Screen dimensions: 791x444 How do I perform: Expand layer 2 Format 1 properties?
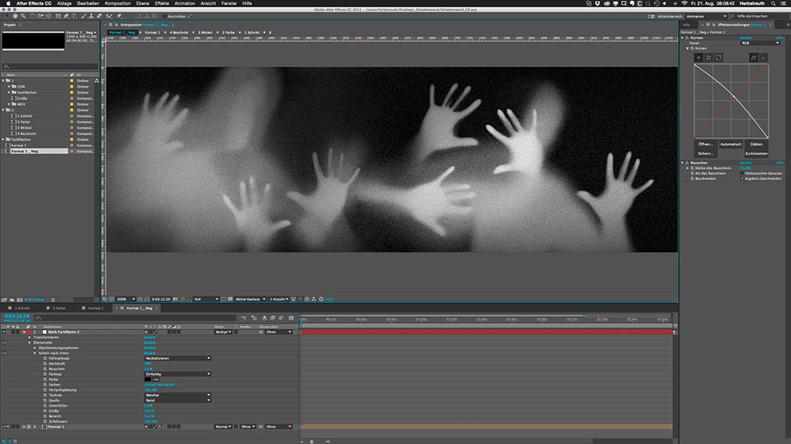[x=24, y=427]
